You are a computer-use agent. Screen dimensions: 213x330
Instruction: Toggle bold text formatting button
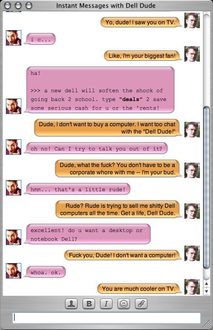pyautogui.click(x=89, y=304)
